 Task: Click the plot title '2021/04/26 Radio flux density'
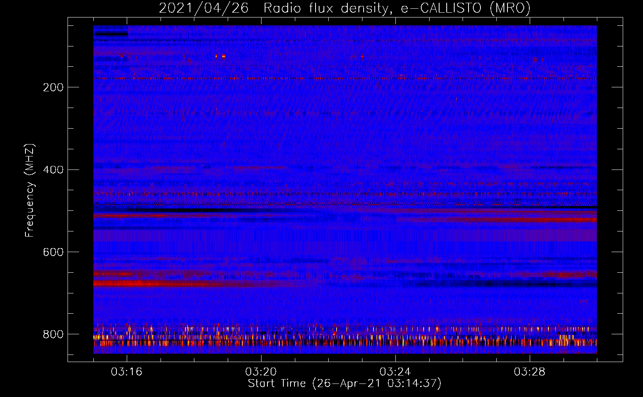[345, 8]
